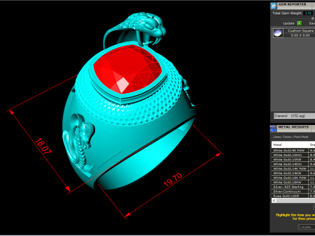
Task: Select the White Gold:10KX1 row
Action: click(x=293, y=155)
